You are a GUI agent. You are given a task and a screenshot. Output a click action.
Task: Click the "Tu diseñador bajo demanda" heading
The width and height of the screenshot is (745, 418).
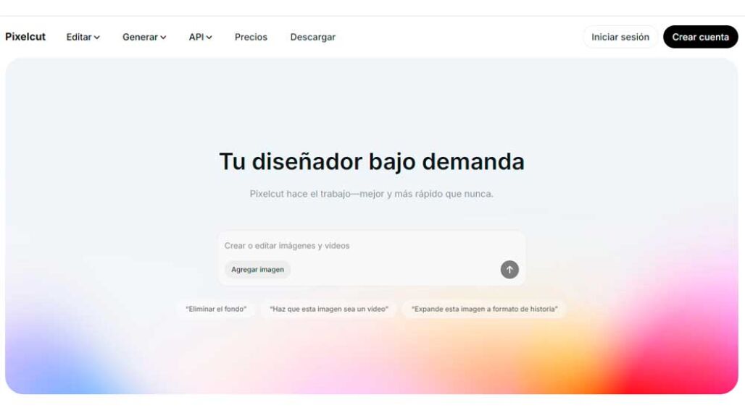pos(372,161)
